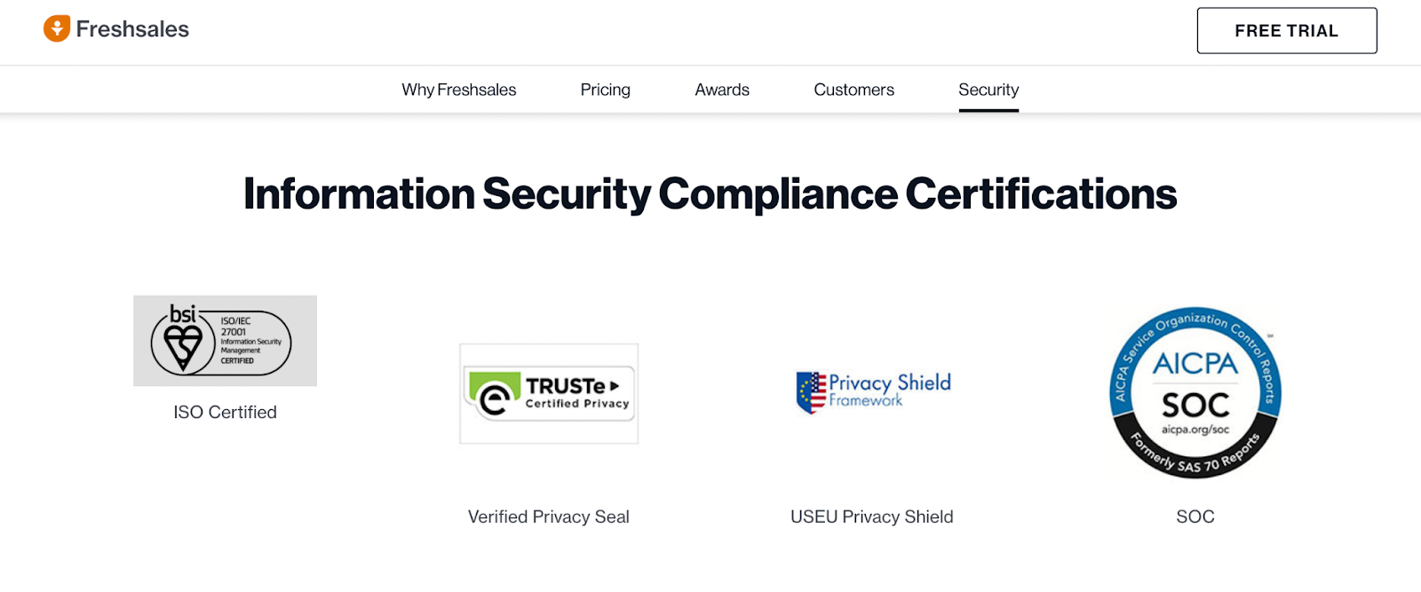This screenshot has height=592, width=1421.
Task: Click the AICPA SOC circular seal
Action: pyautogui.click(x=1195, y=393)
